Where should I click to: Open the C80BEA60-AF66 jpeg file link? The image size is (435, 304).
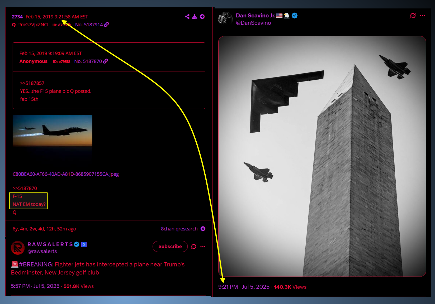coord(66,174)
